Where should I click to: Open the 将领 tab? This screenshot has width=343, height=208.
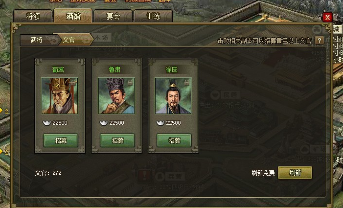pyautogui.click(x=33, y=16)
